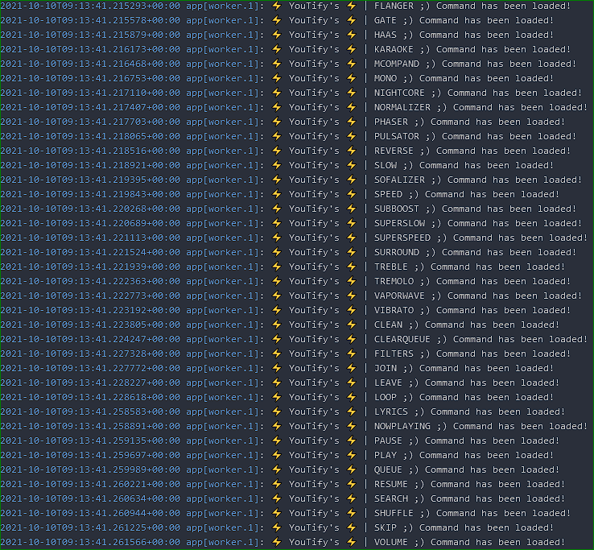Click the lightning bolt before YouTify's on SKIP line
Image resolution: width=594 pixels, height=550 pixels.
(x=277, y=527)
